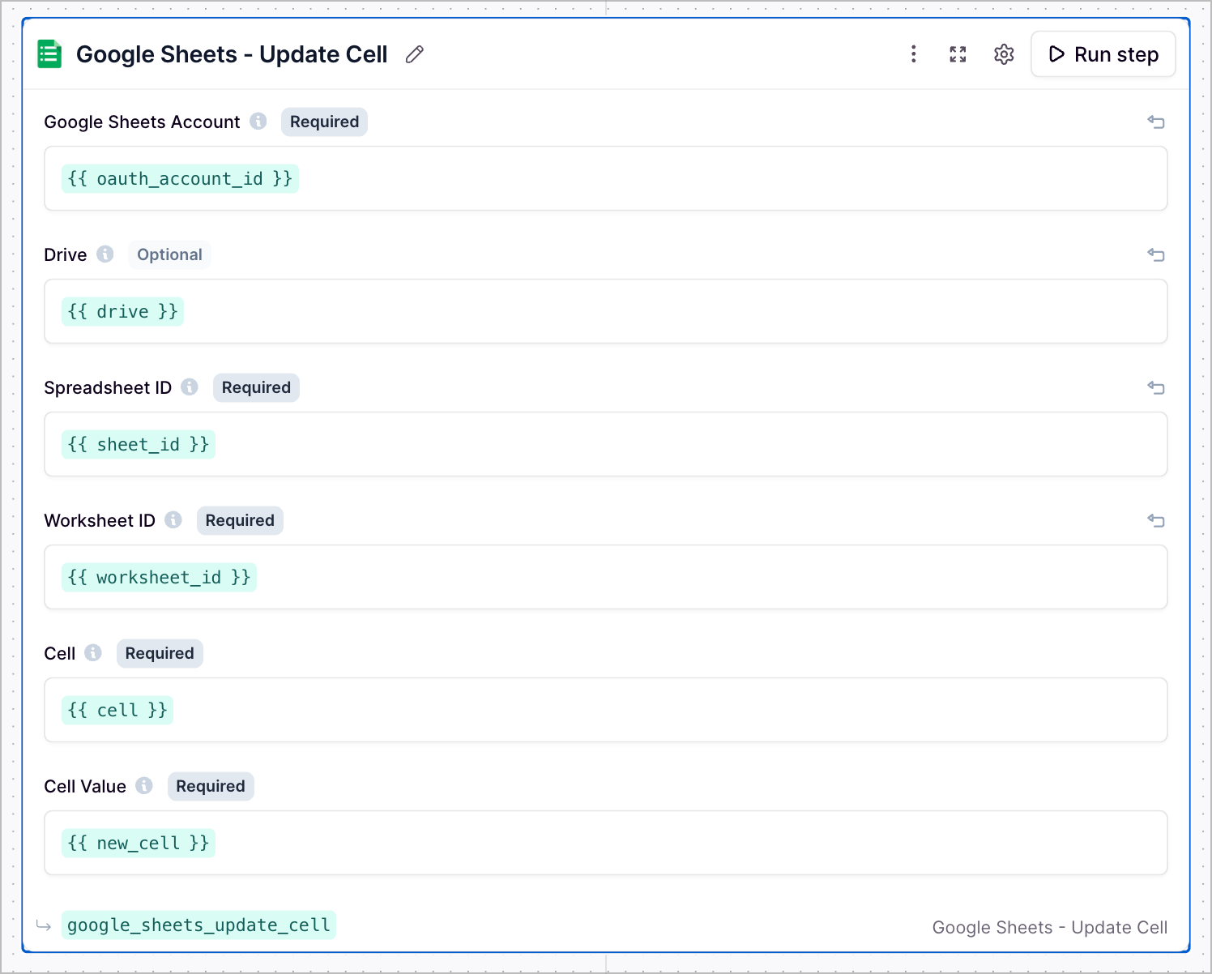Reset the Drive field value
Screen dimensions: 1212x974
[1156, 255]
